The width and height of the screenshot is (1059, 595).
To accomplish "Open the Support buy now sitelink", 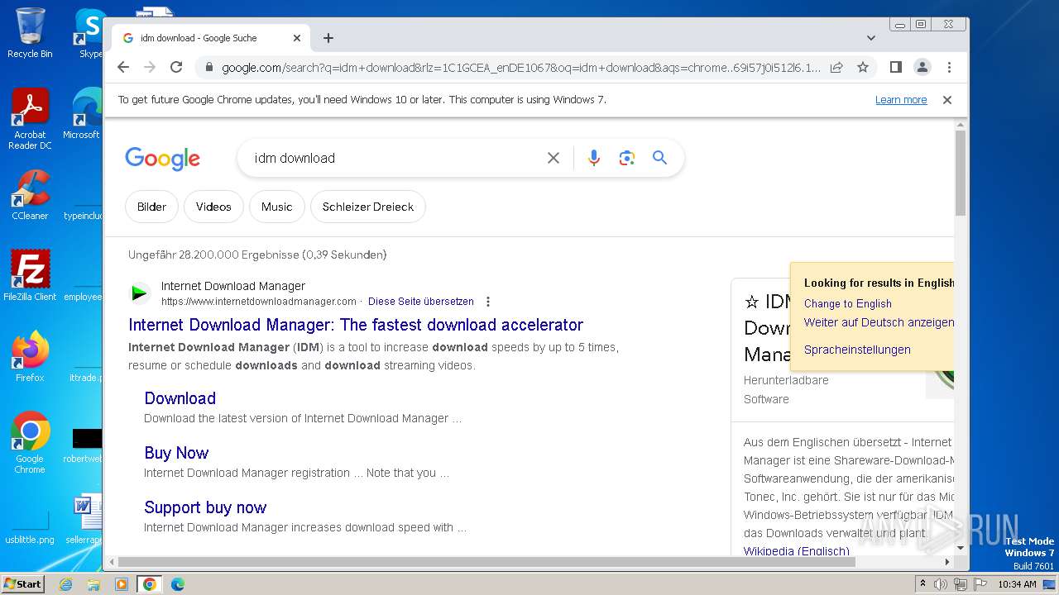I will (205, 507).
